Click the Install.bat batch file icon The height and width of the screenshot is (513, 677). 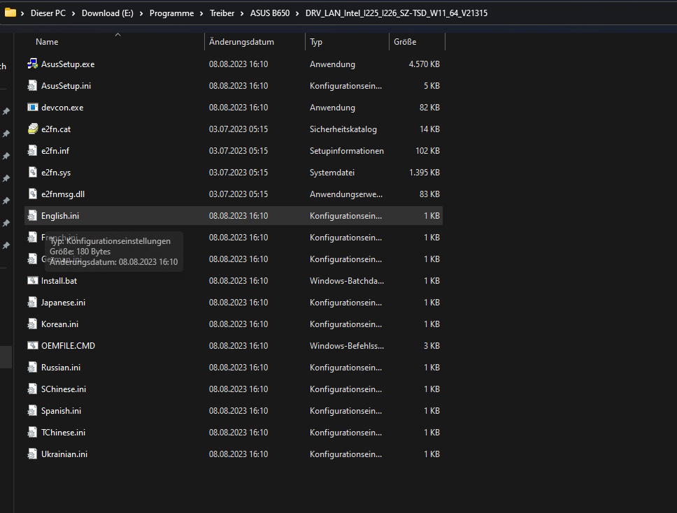32,280
